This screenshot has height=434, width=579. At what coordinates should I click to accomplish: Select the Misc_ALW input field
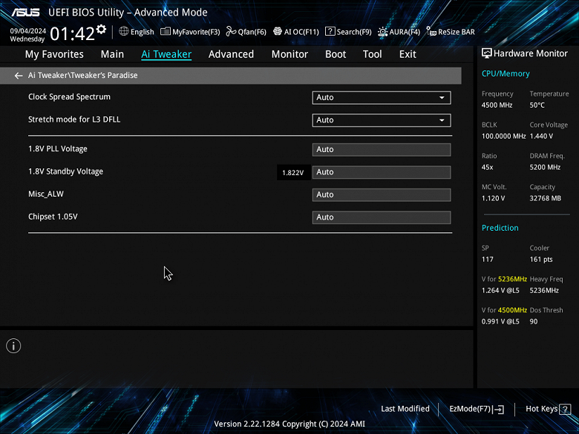382,195
